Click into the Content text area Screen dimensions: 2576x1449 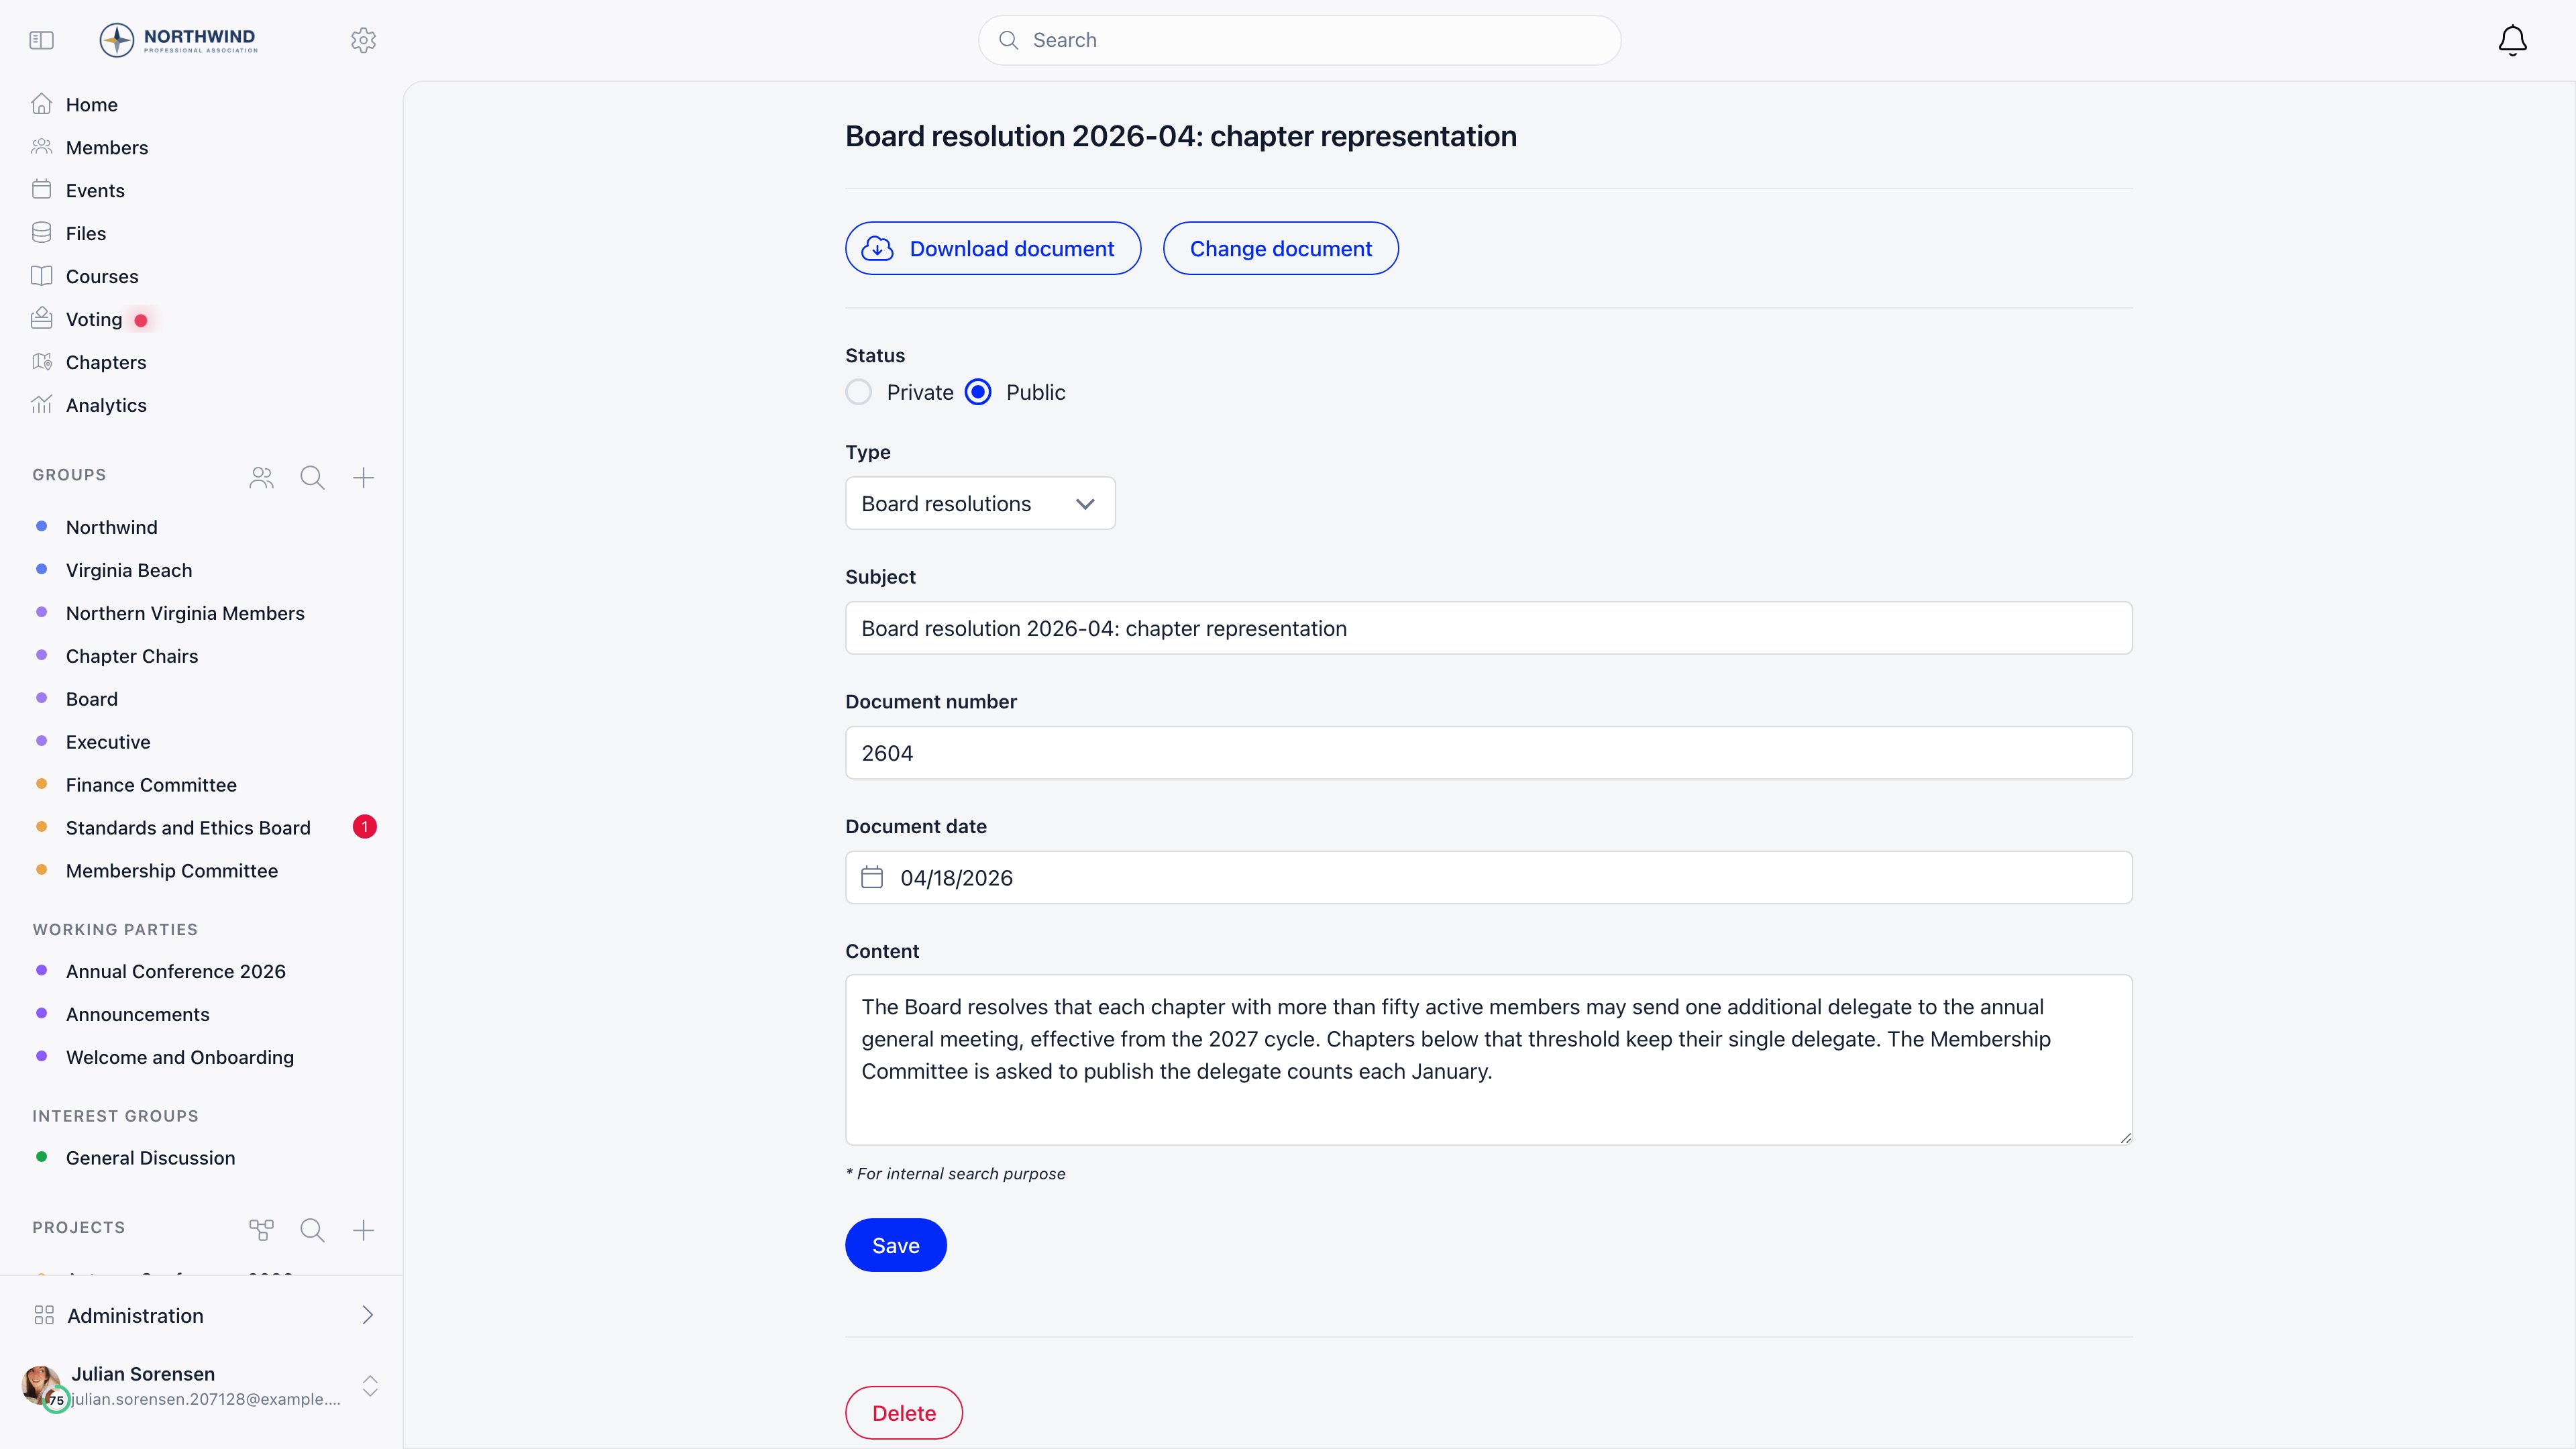1488,1060
